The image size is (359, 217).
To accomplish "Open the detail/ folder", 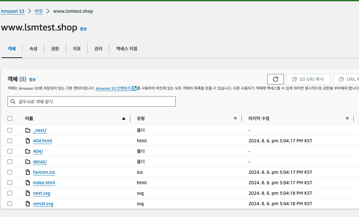I will coord(40,162).
